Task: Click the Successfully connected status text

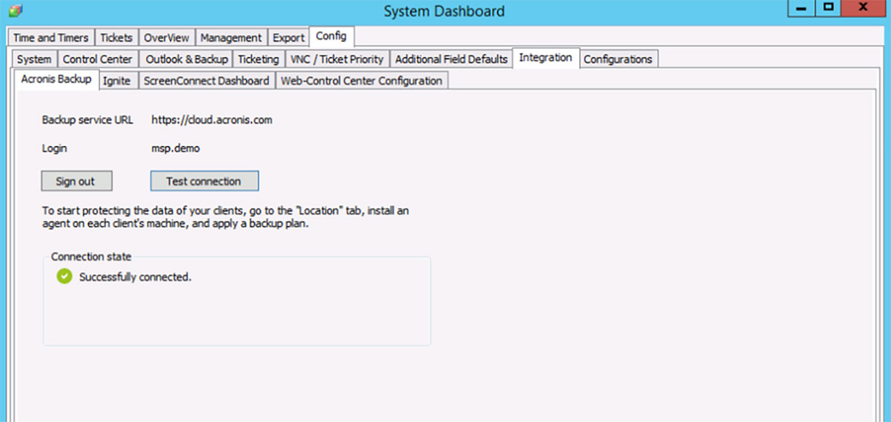Action: pyautogui.click(x=135, y=277)
